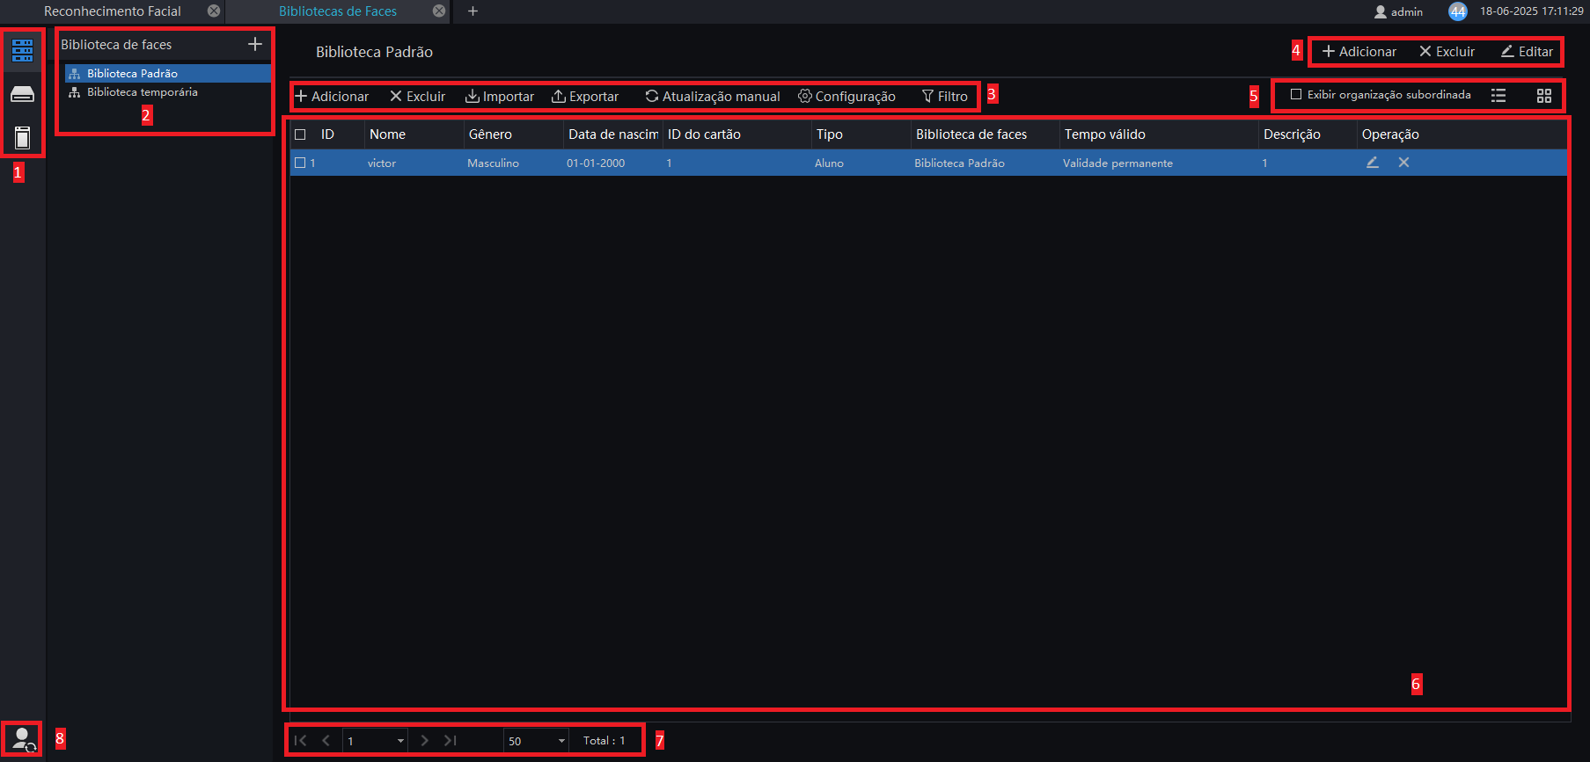This screenshot has width=1590, height=762.
Task: Open the face library list sidebar icon
Action: click(22, 51)
